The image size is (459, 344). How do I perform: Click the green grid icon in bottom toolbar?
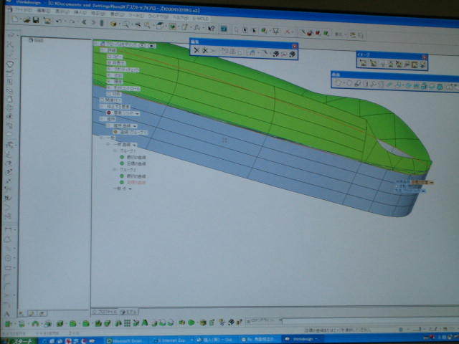(127, 323)
